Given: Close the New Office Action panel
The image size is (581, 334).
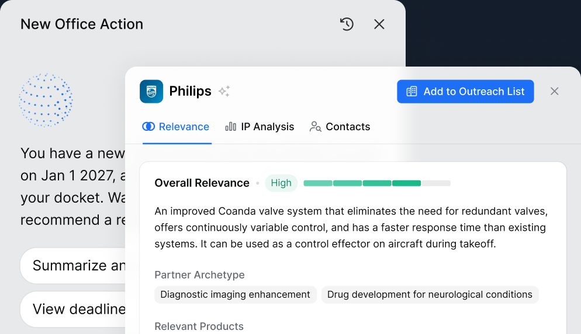Looking at the screenshot, I should click(379, 25).
